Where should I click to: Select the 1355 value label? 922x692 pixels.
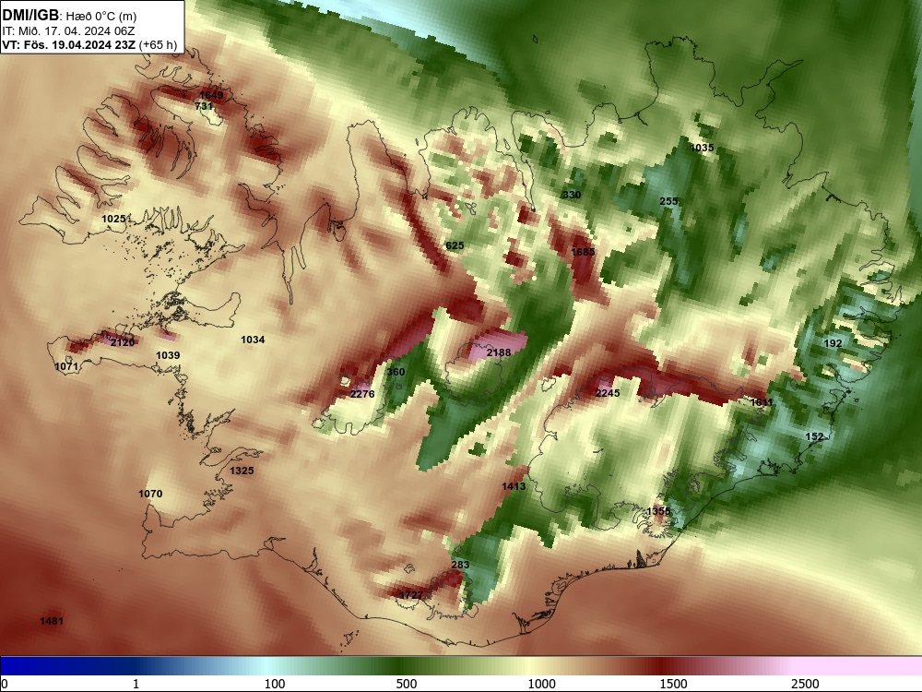(658, 511)
